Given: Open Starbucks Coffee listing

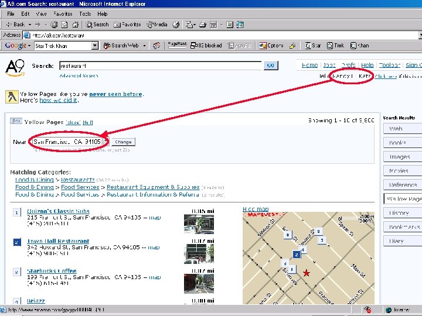Looking at the screenshot, I should [52, 270].
